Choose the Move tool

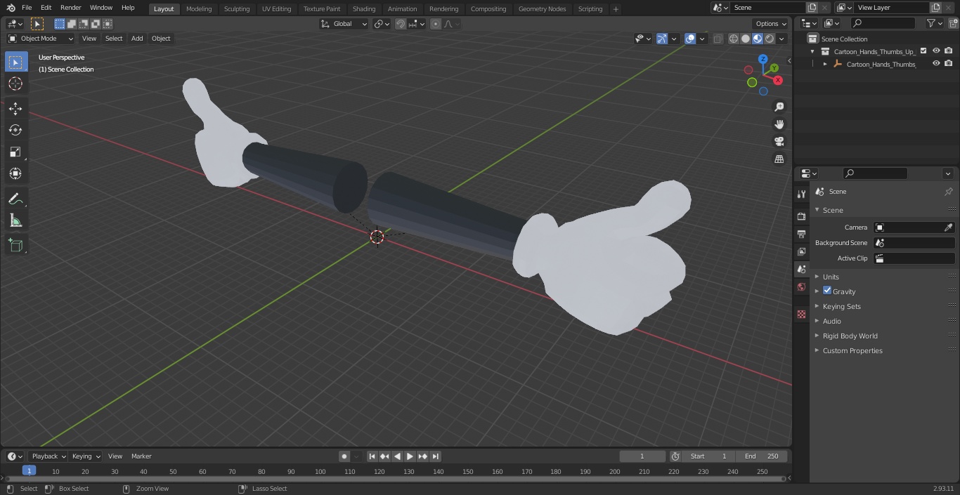16,108
